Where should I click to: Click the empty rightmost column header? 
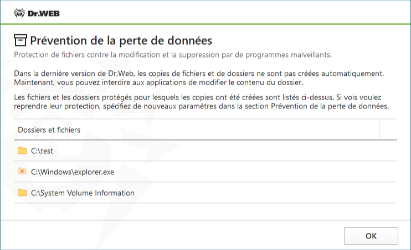click(388, 129)
